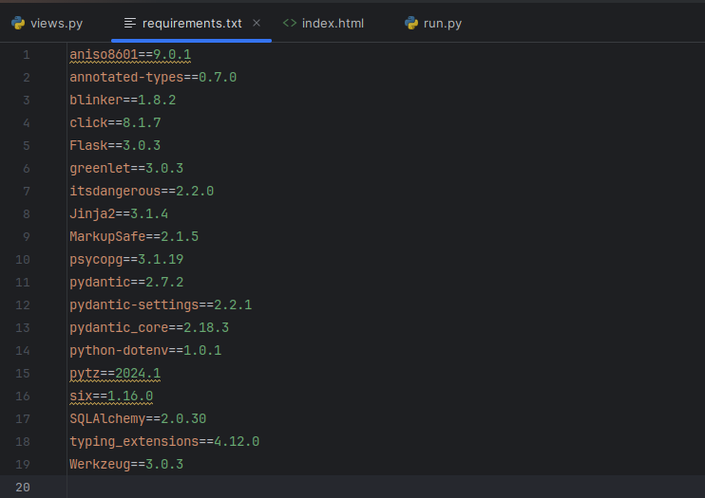Viewport: 705px width, 498px height.
Task: Click the greenlet==3.0.3 line
Action: point(126,169)
